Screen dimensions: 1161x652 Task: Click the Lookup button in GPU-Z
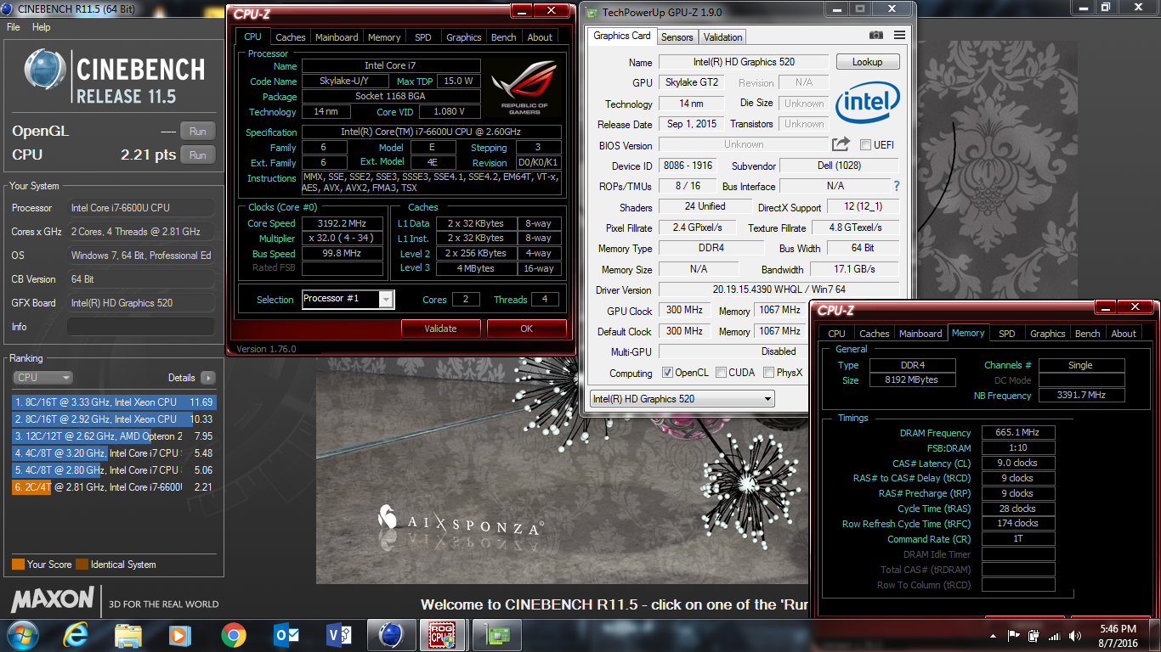tap(868, 62)
